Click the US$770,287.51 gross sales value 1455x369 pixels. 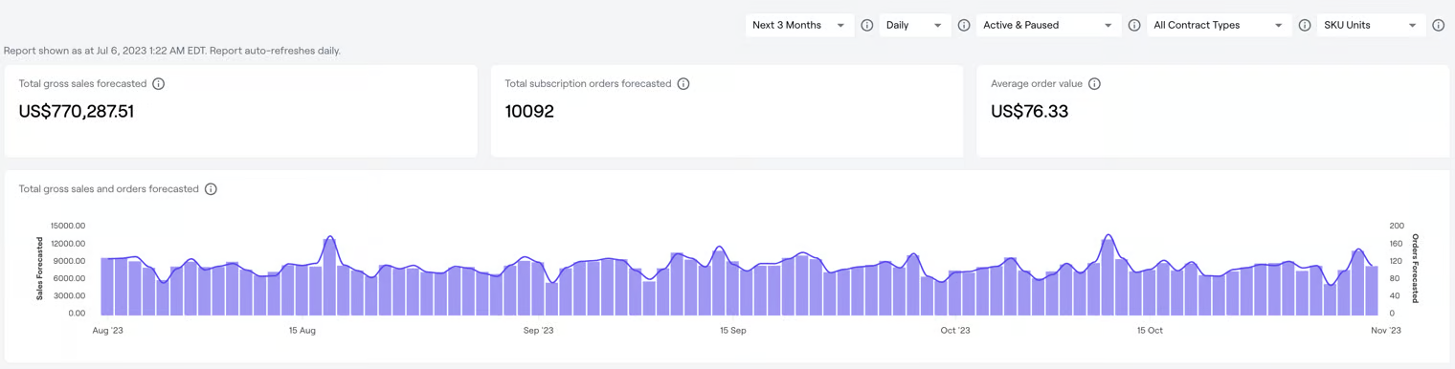click(77, 112)
